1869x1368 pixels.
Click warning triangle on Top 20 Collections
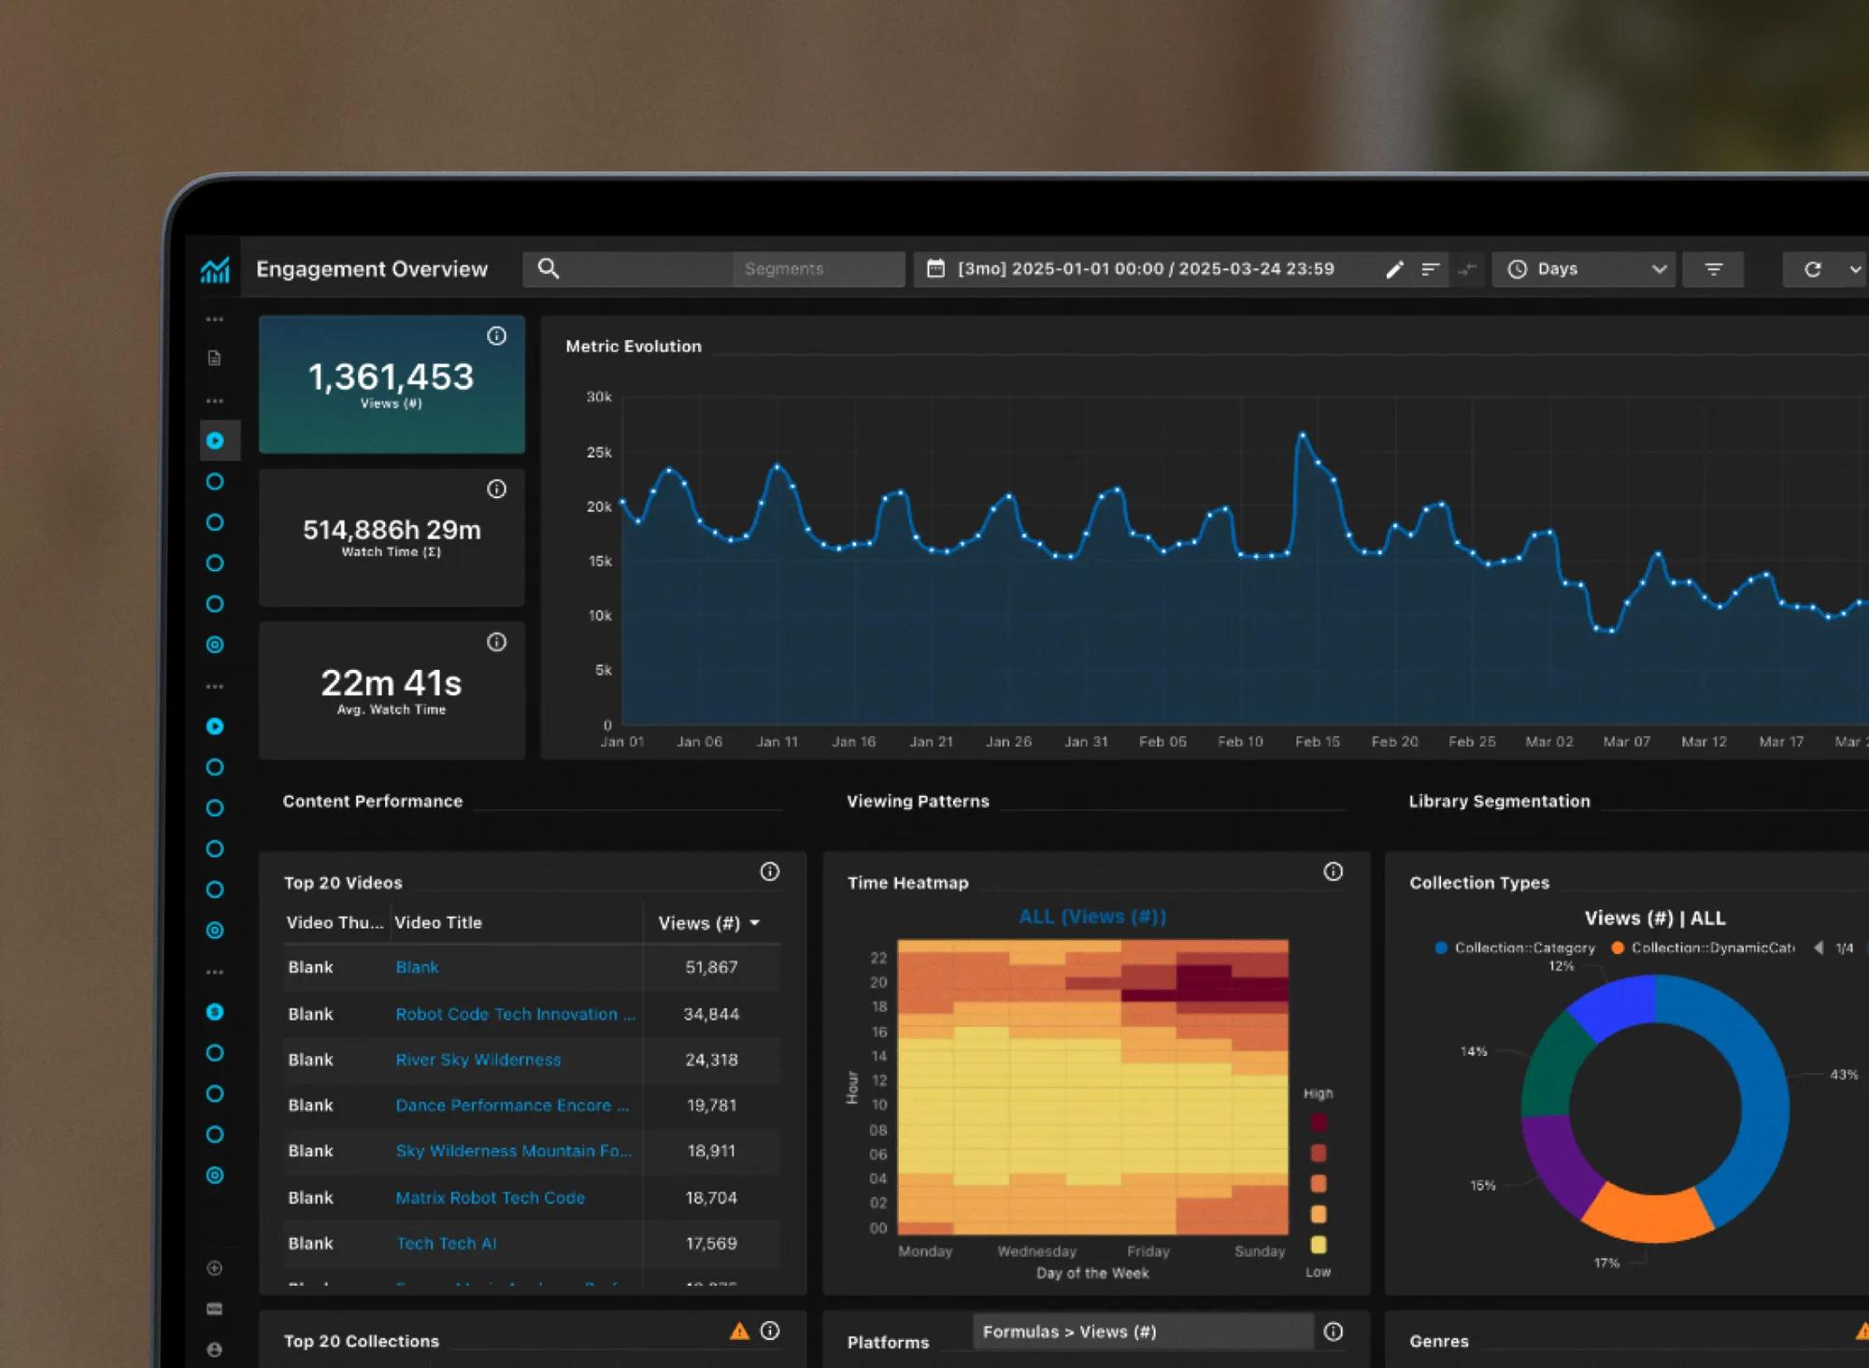click(x=739, y=1331)
